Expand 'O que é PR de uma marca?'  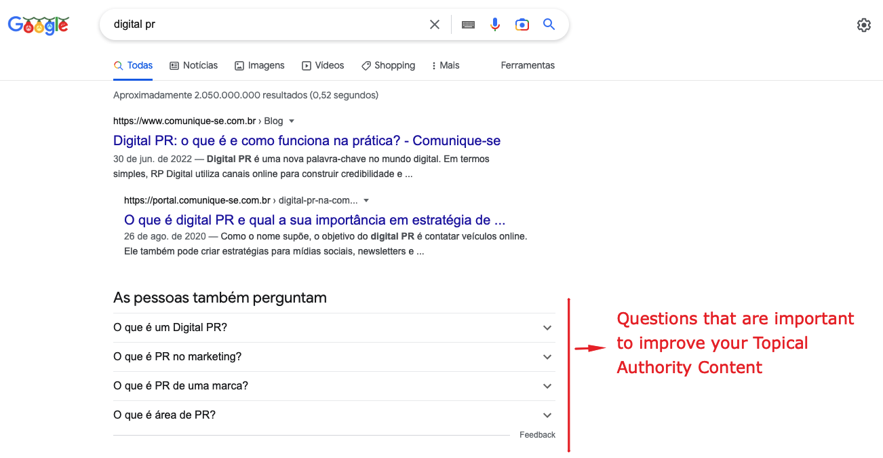[x=547, y=385]
